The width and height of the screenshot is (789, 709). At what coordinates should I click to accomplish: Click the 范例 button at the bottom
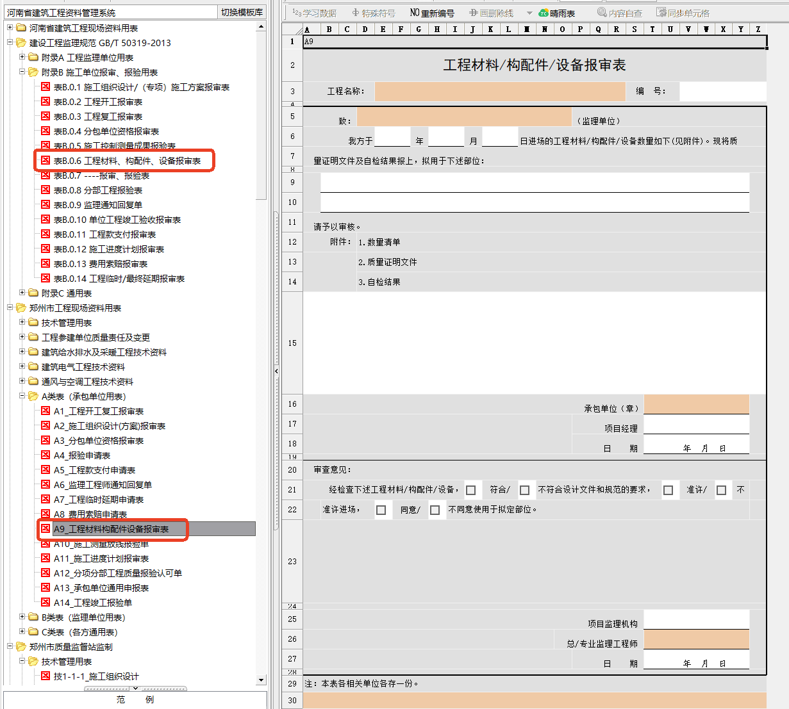click(x=135, y=699)
